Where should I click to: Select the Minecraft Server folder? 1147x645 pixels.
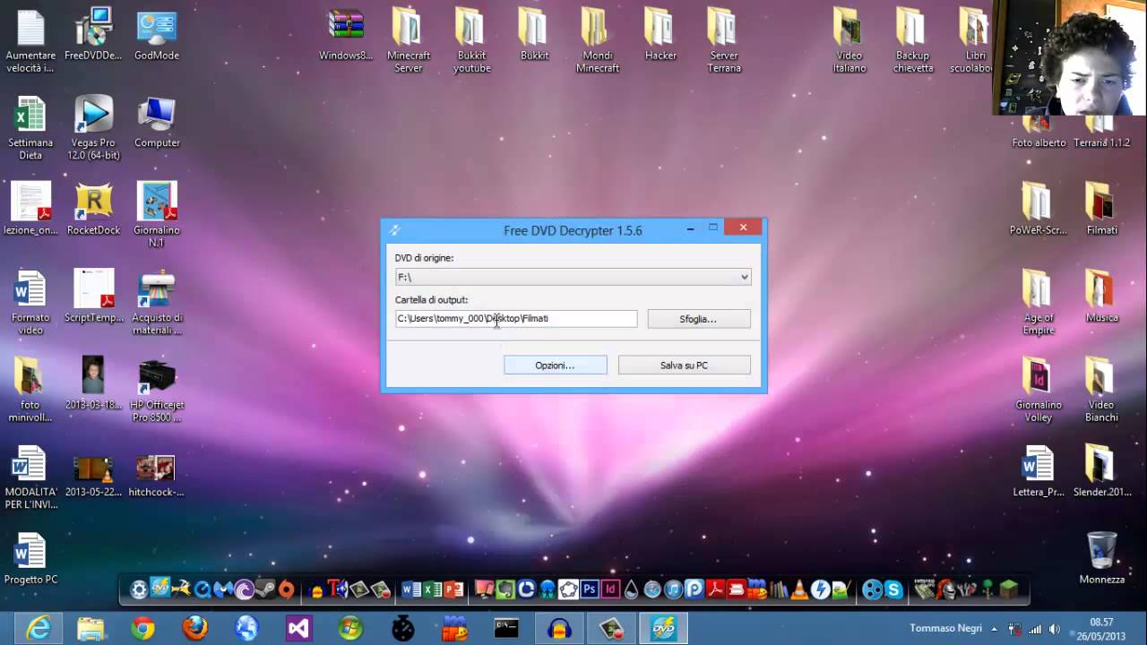point(409,41)
